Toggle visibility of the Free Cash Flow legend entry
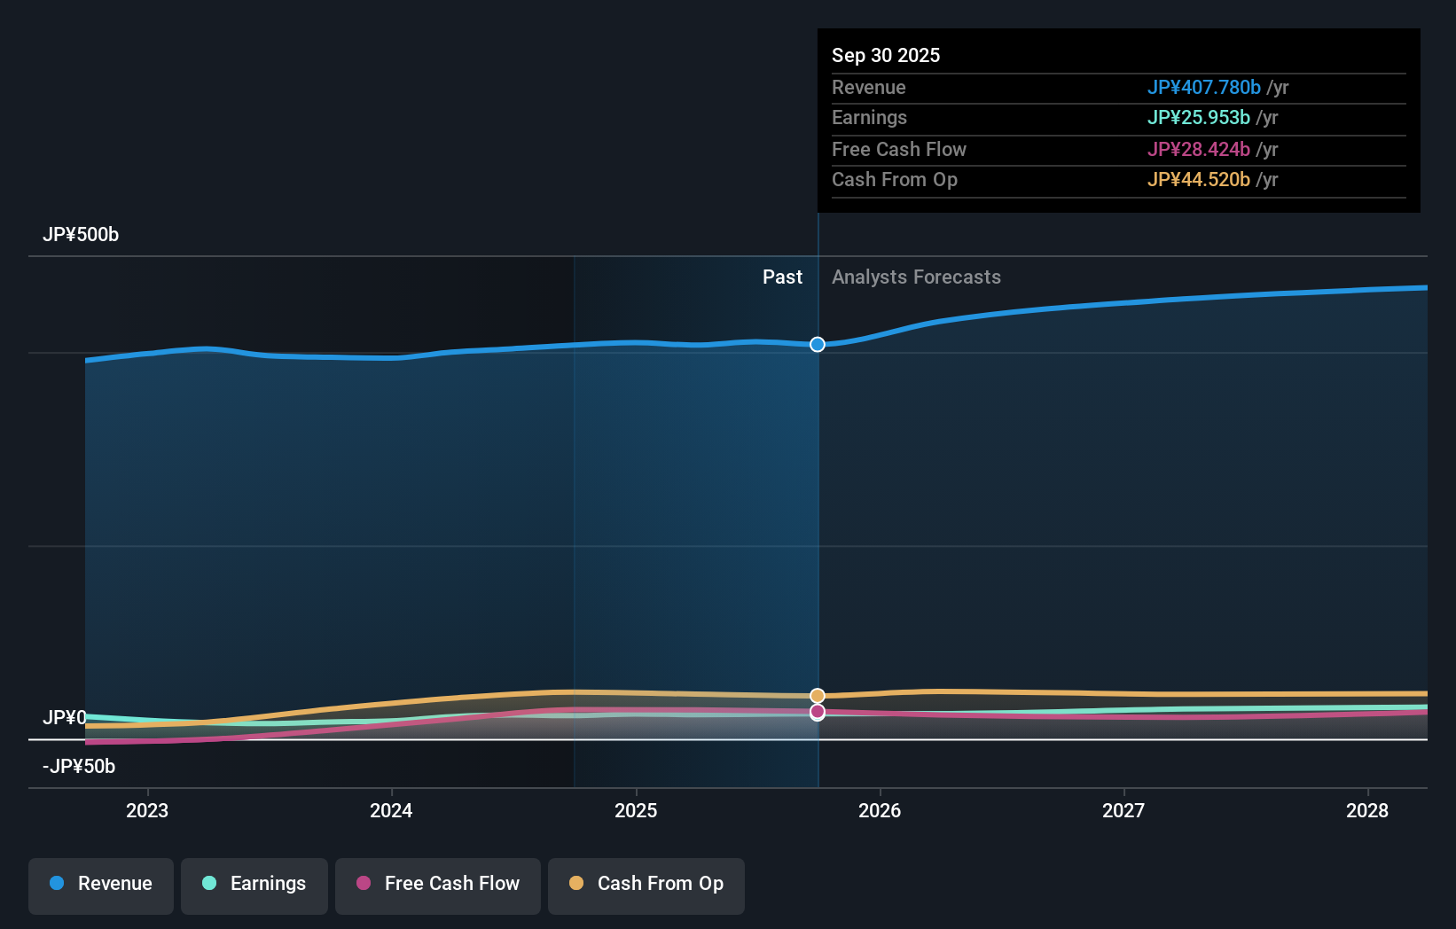 click(437, 885)
